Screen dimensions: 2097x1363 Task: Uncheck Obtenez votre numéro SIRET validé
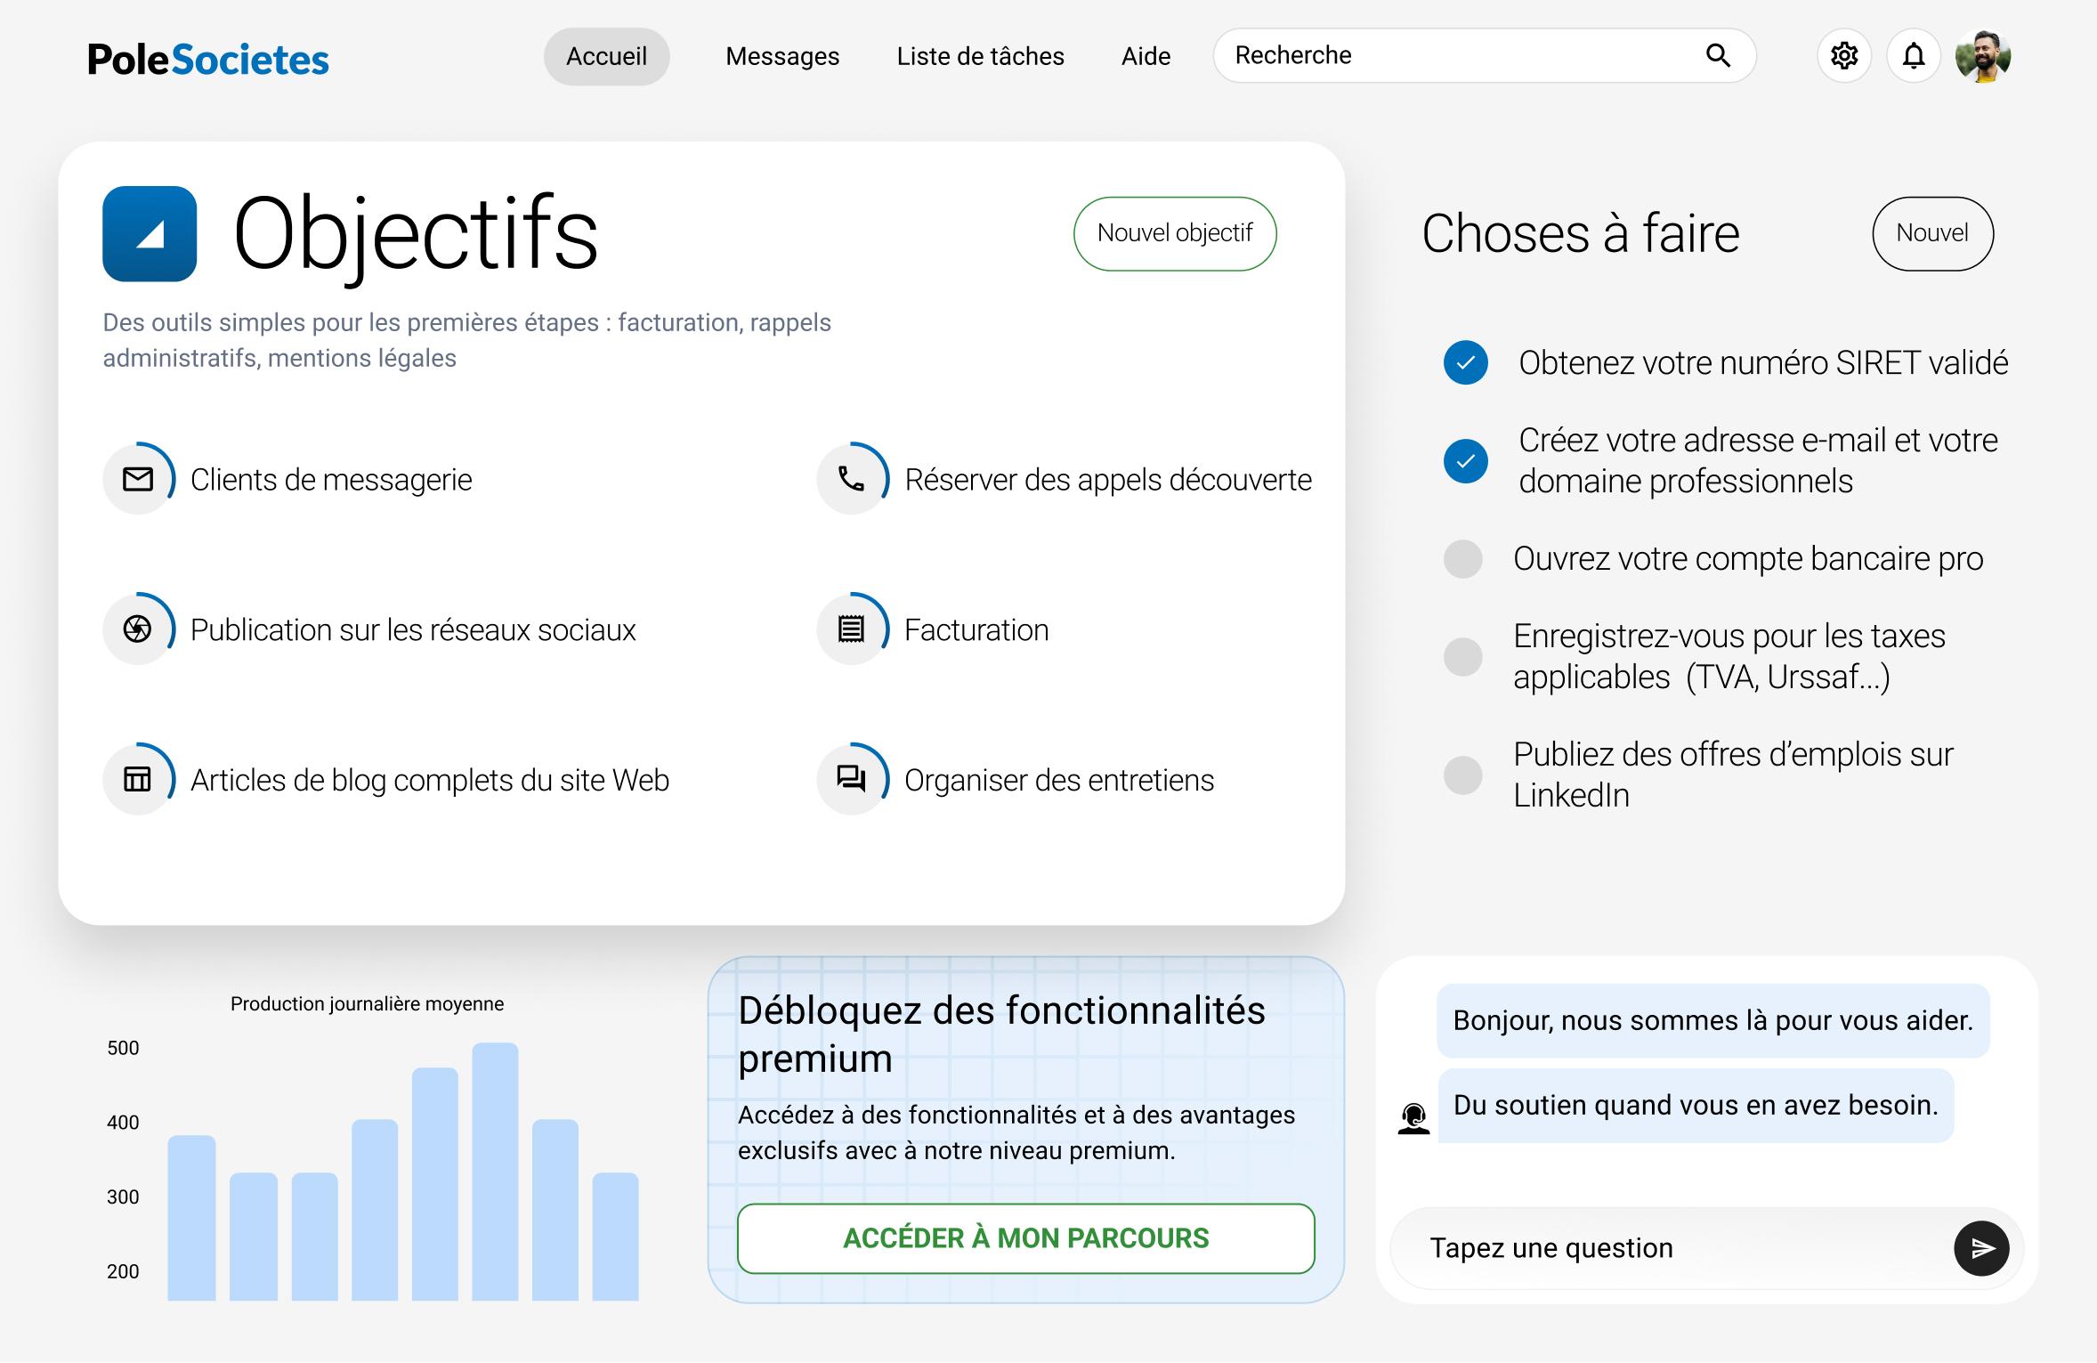coord(1464,362)
